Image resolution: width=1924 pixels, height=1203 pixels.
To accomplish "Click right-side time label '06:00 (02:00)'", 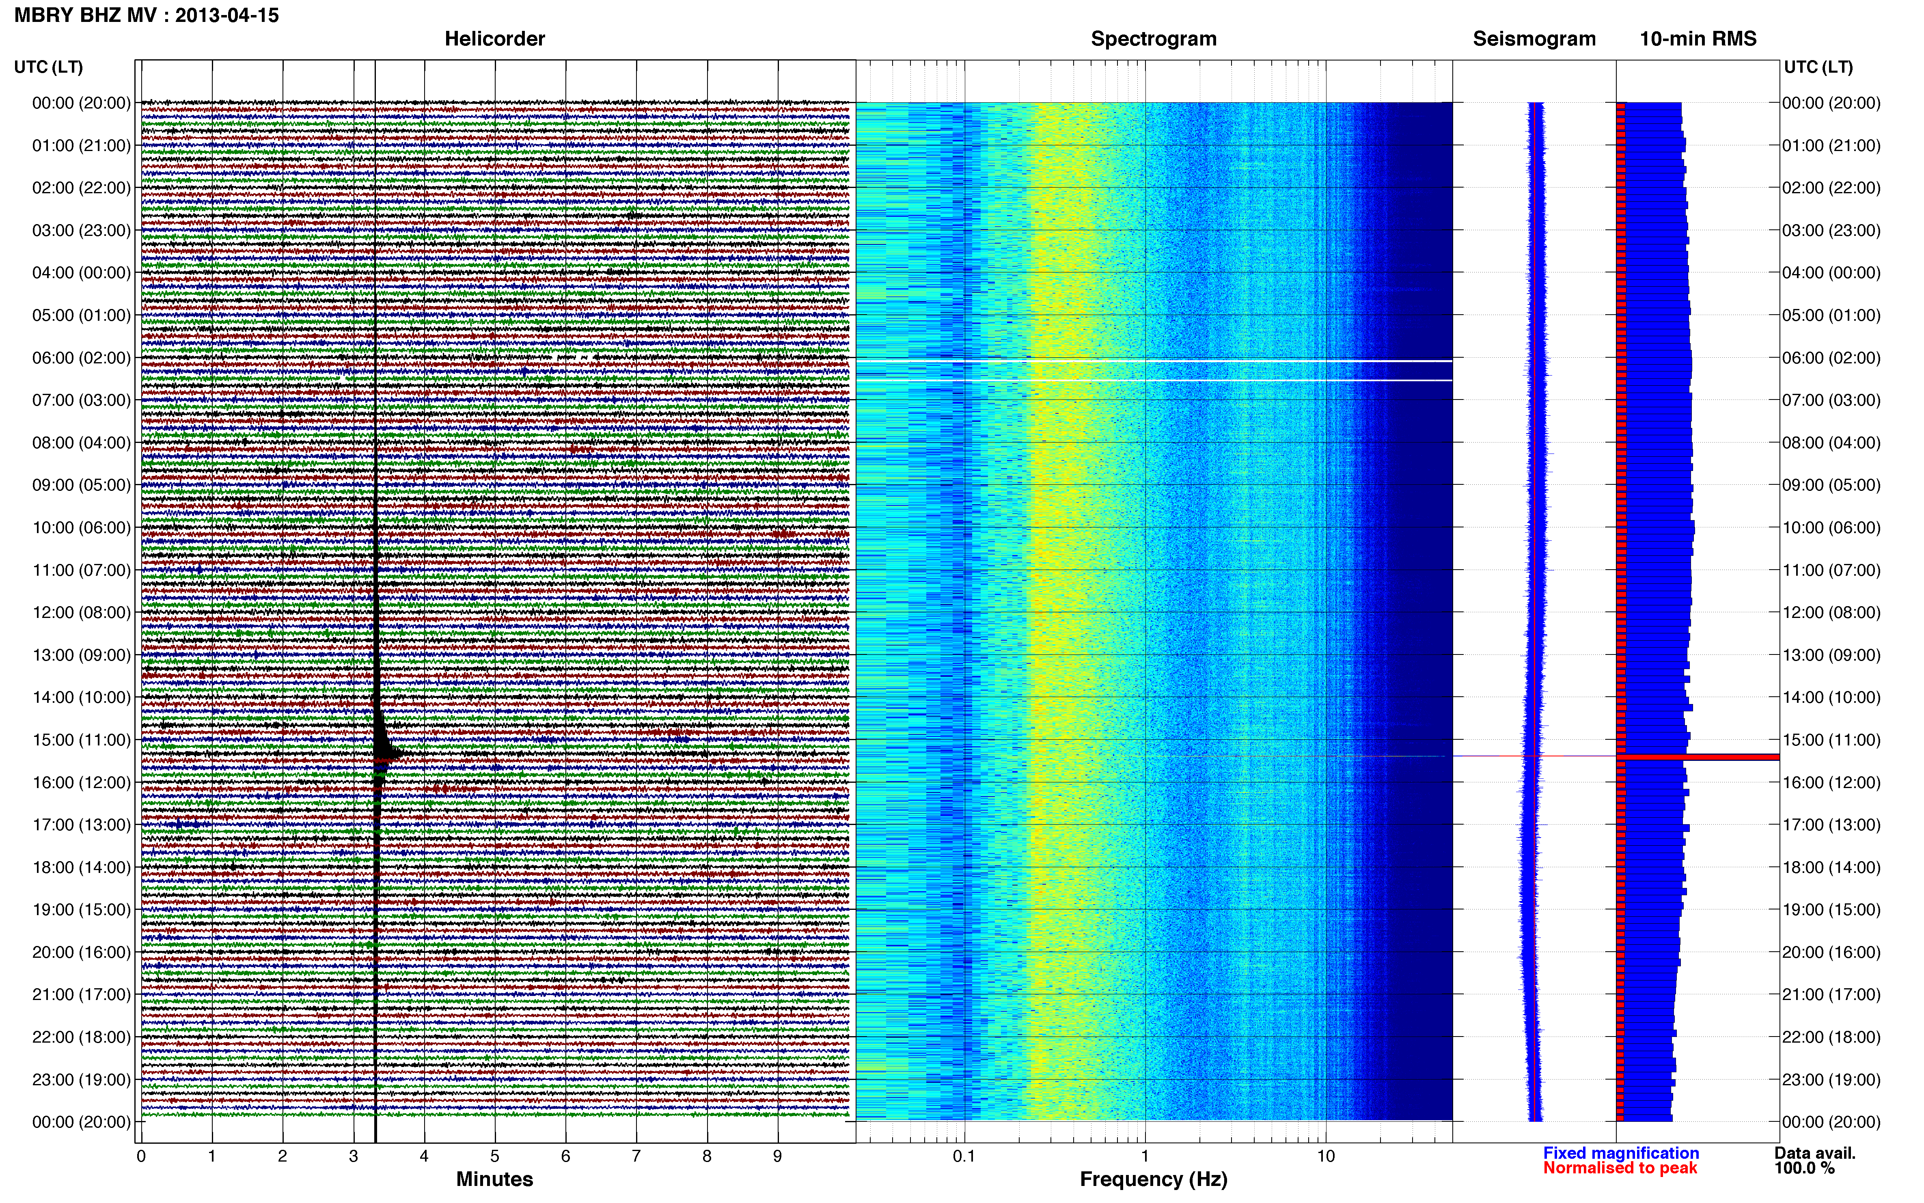I will [x=1831, y=358].
